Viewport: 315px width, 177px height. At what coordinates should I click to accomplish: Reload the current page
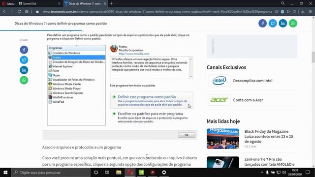pyautogui.click(x=19, y=12)
